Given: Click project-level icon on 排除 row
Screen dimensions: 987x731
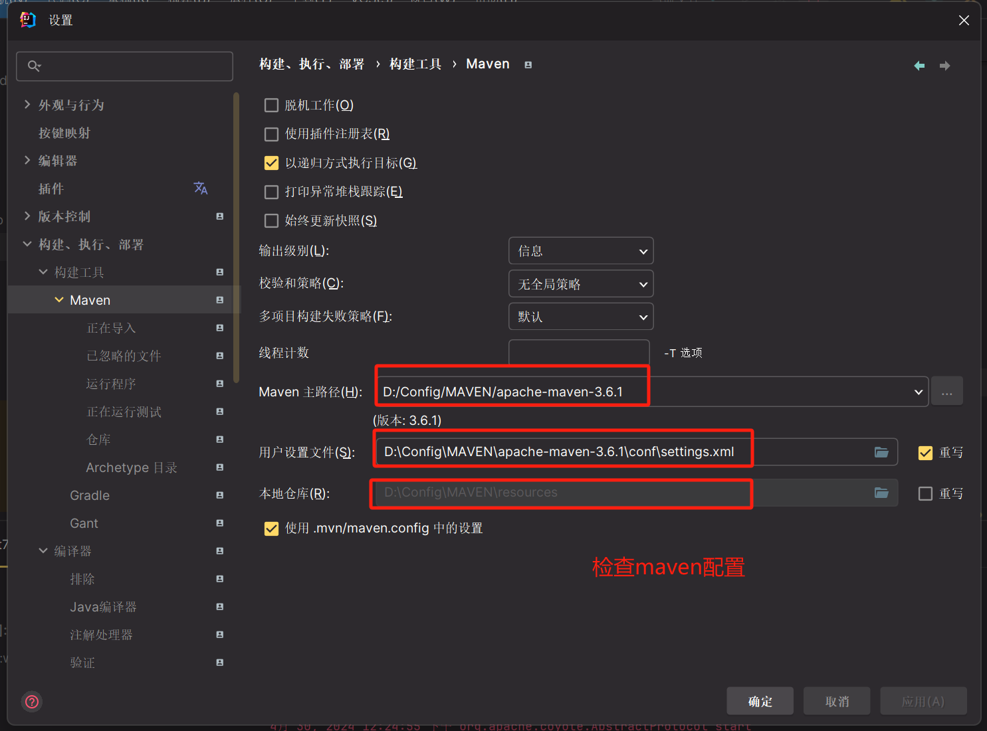Looking at the screenshot, I should click(x=220, y=579).
